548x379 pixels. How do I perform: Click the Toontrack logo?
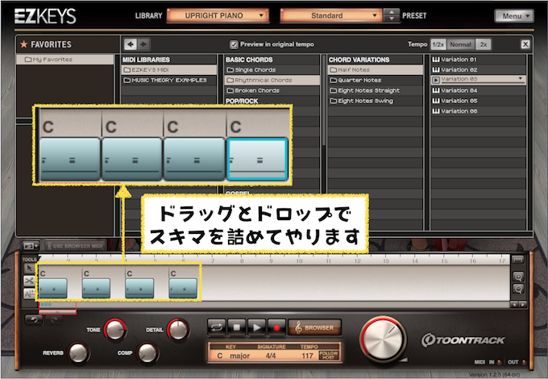(463, 340)
